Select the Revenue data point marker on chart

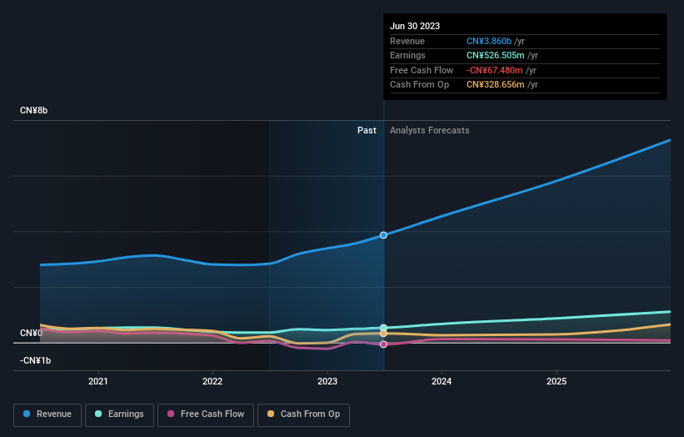click(383, 235)
